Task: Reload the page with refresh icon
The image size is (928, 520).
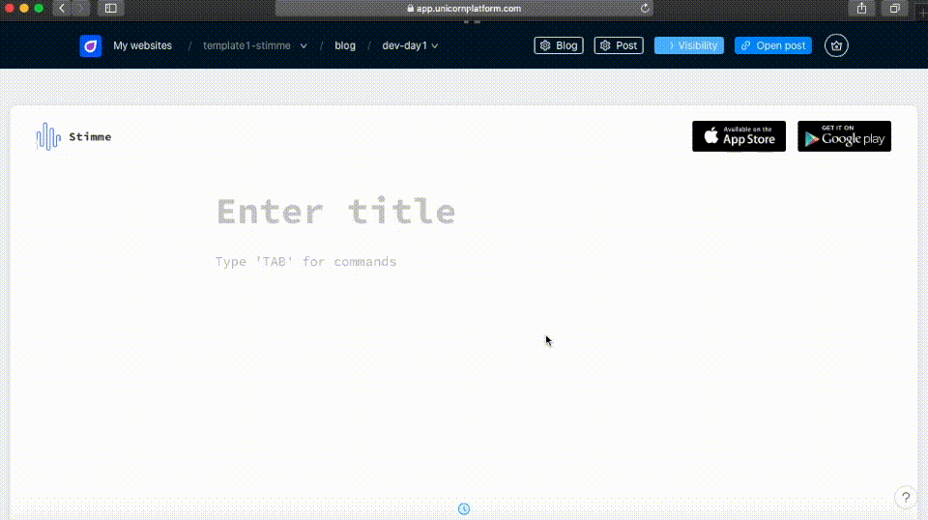Action: click(x=645, y=9)
